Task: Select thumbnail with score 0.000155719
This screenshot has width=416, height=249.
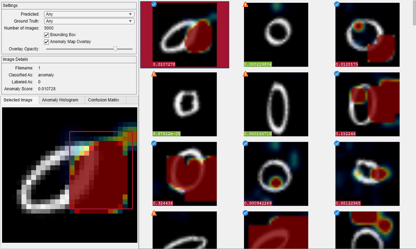Action: [276, 104]
